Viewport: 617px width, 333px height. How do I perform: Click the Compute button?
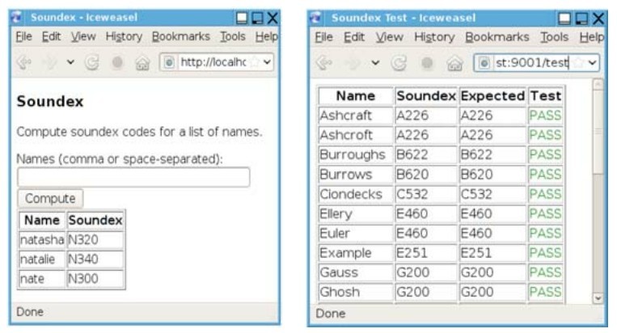click(x=50, y=199)
